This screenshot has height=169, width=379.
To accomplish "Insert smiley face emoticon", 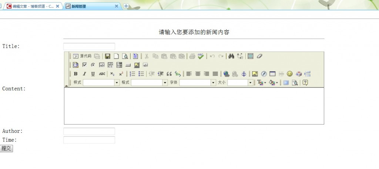I will pyautogui.click(x=289, y=74).
